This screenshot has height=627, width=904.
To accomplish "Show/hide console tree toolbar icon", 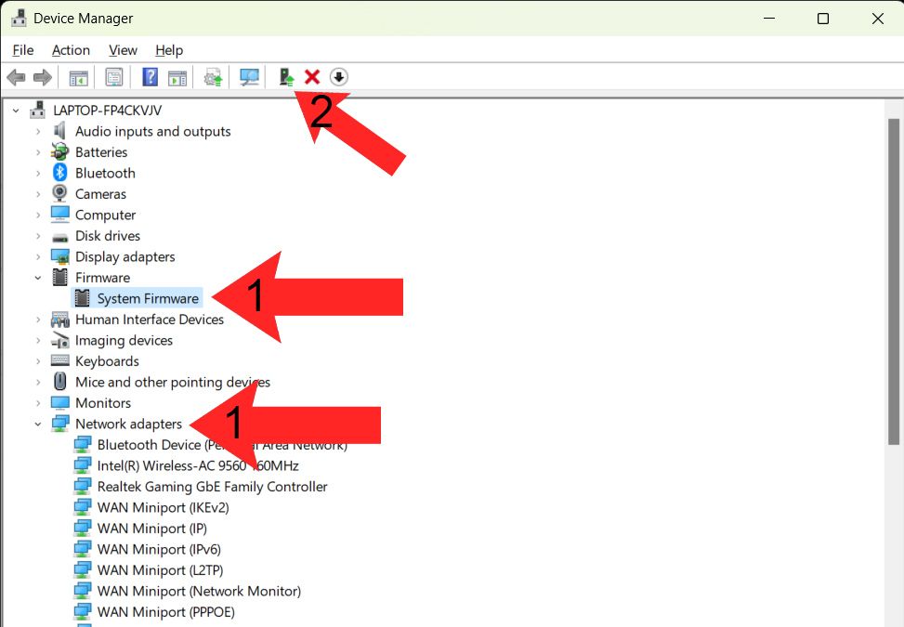I will point(79,77).
